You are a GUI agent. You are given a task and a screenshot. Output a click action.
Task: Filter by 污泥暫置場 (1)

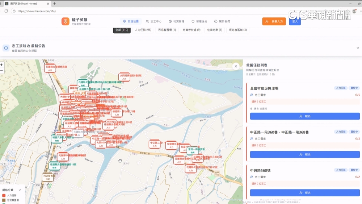167,30
